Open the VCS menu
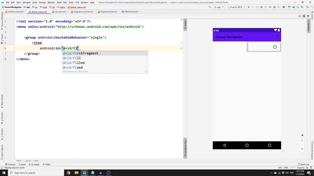The width and height of the screenshot is (314, 176). 77,2
